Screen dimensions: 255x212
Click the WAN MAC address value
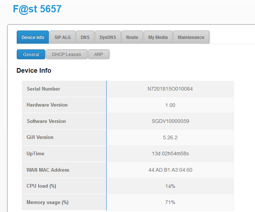170,170
